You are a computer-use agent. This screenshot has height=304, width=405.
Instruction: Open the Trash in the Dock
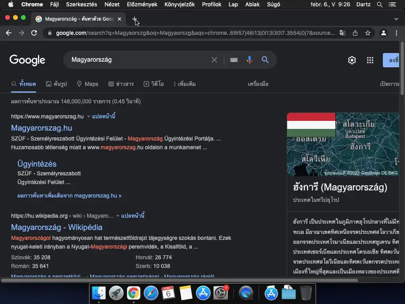306,293
